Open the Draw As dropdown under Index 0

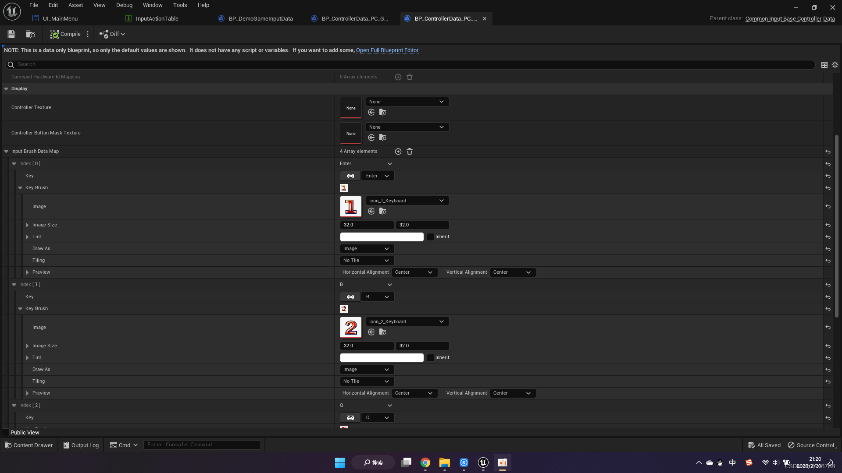367,249
